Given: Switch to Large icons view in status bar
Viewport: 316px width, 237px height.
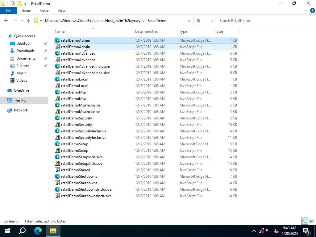Looking at the screenshot, I should [x=311, y=221].
